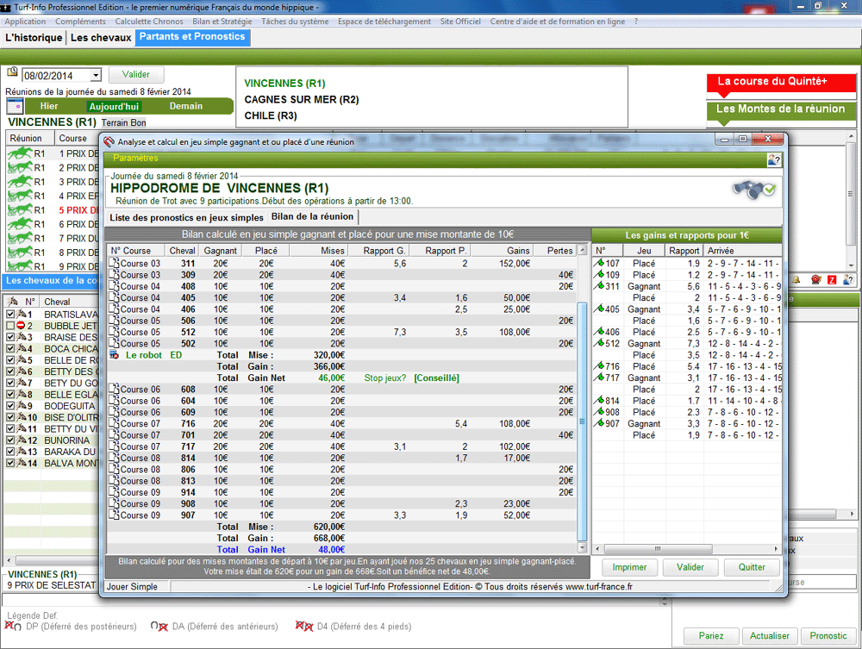This screenshot has width=862, height=649.
Task: Expand La course du Quinté+ panel
Action: (x=780, y=82)
